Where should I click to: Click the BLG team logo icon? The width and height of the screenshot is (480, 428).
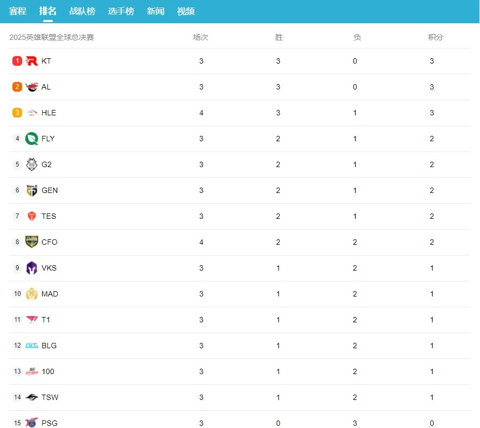32,346
